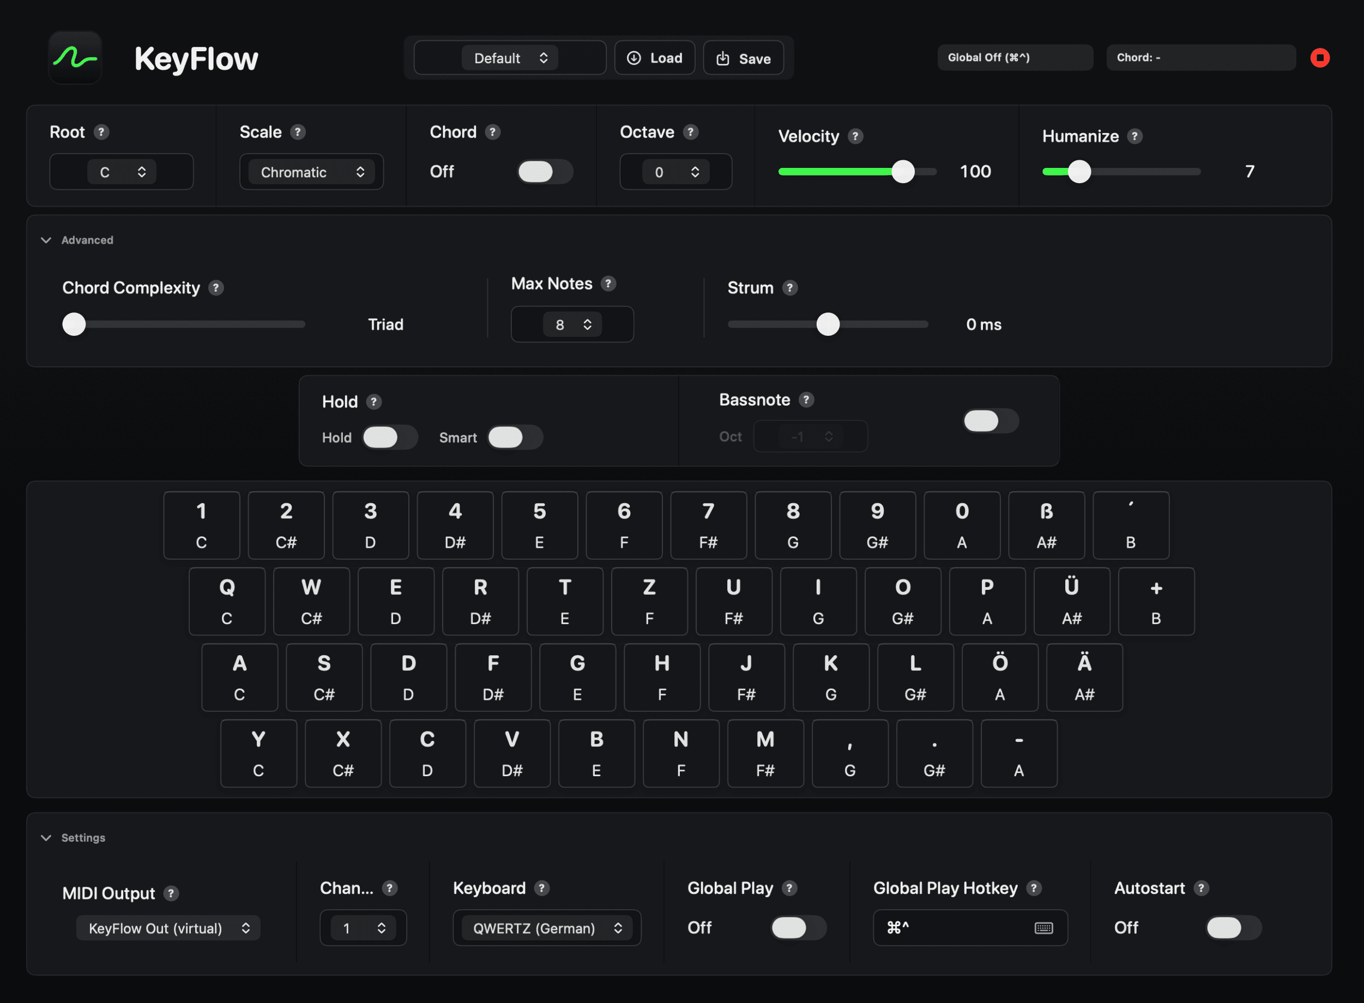Screen dimensions: 1364x1003
Task: Open QWERTZ (German) keyboard dropdown
Action: [x=547, y=928]
